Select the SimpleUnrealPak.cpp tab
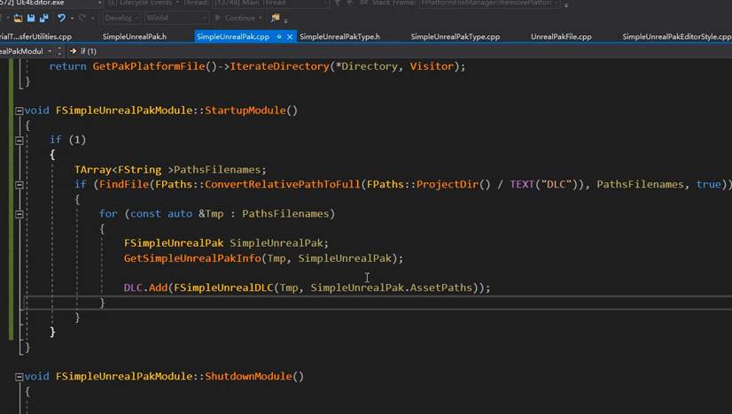This screenshot has width=732, height=414. [x=233, y=36]
